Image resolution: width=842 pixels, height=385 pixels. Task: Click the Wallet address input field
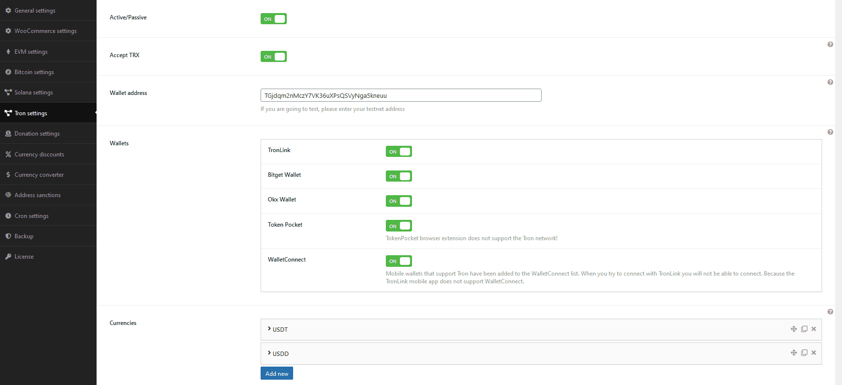(401, 95)
